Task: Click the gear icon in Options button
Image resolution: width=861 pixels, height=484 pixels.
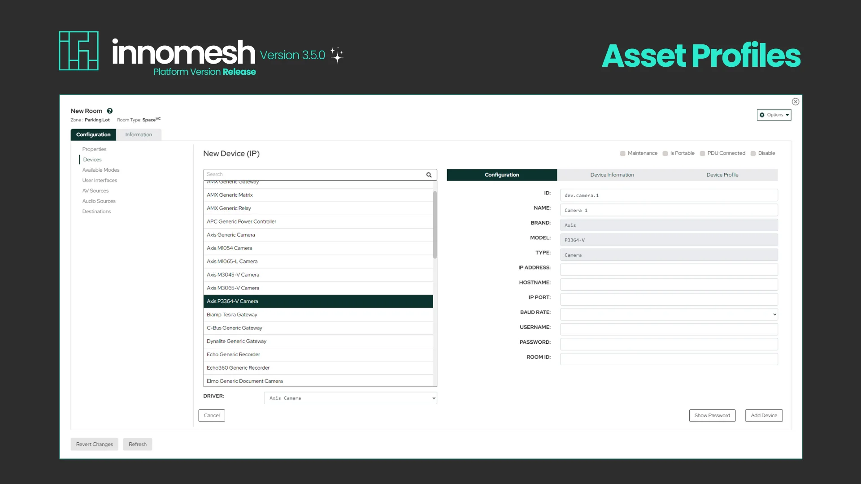Action: (762, 115)
